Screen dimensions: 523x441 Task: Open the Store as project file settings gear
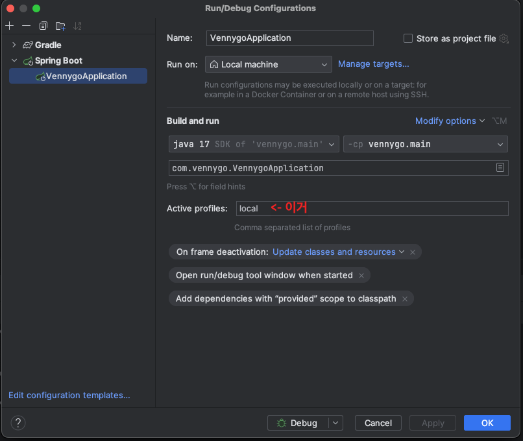(504, 38)
